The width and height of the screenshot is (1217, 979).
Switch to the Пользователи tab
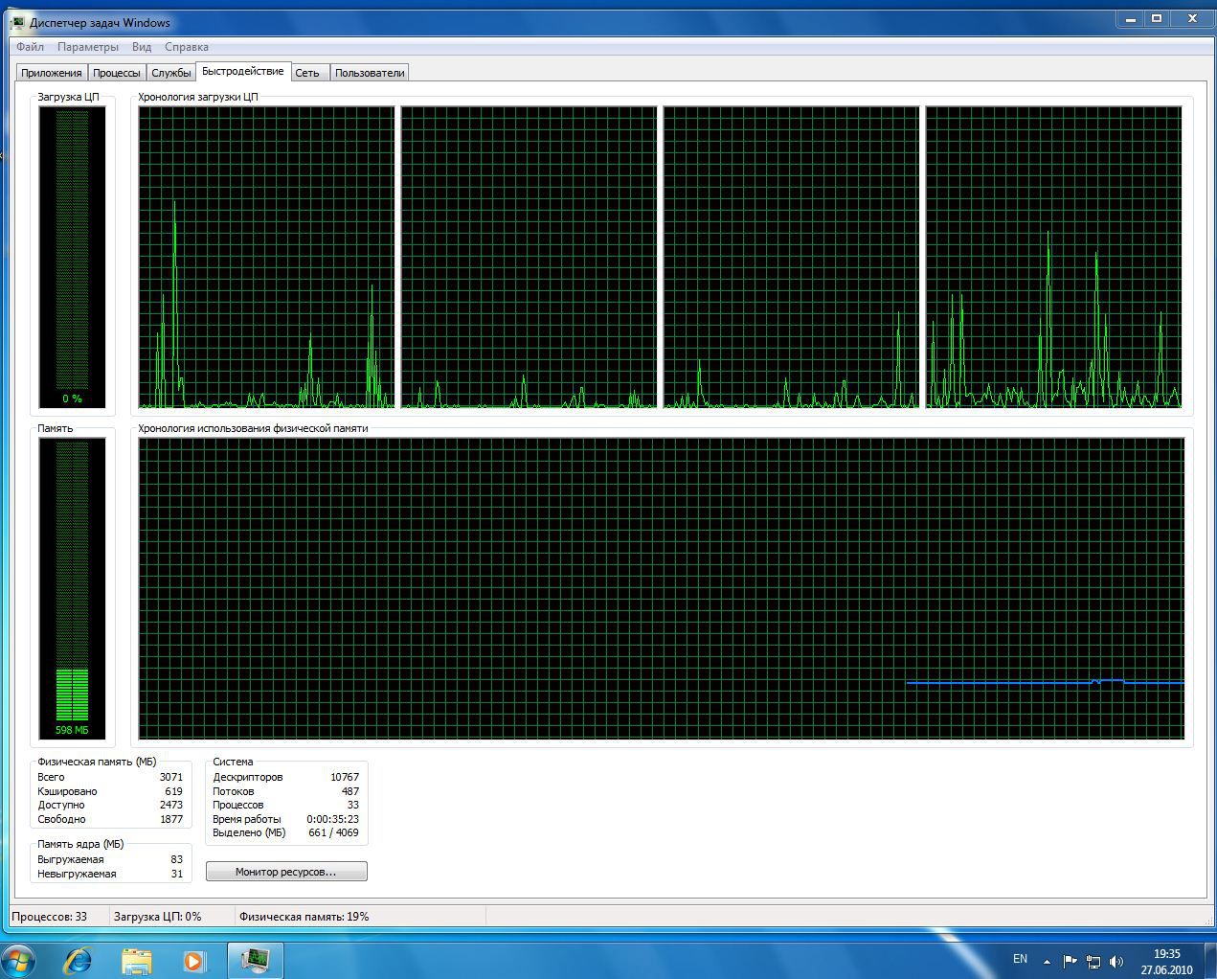tap(370, 73)
